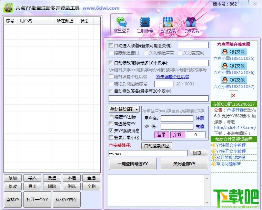The height and width of the screenshot is (210, 262).
Task: Open the http://a.lizhi178.com/ link
Action: tap(235, 128)
